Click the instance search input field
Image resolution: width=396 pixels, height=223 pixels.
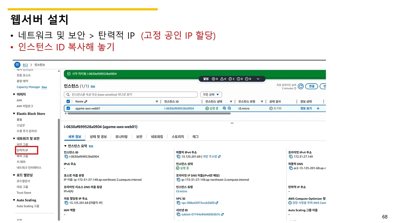pyautogui.click(x=130, y=94)
